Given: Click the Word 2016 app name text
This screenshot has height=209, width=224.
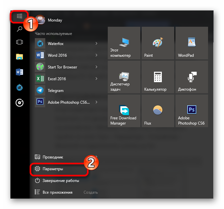Looking at the screenshot, I should [57, 55].
